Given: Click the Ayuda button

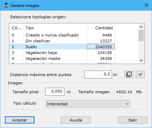Looking at the screenshot, I should (76, 120).
